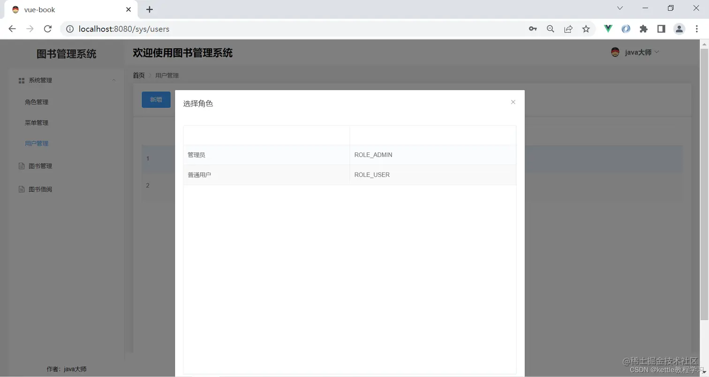This screenshot has height=377, width=709.
Task: Click the zoom magnifier icon in toolbar
Action: click(x=551, y=29)
